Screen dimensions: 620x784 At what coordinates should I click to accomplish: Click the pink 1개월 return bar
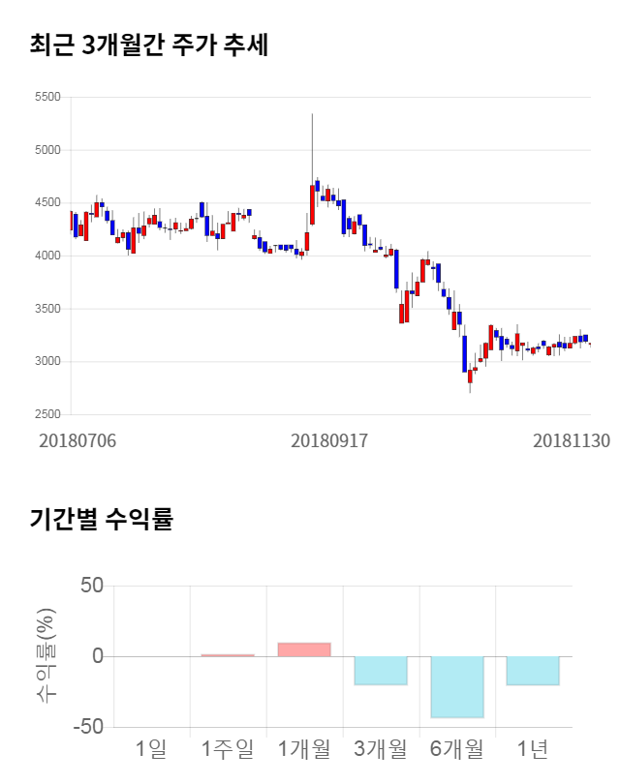pos(304,649)
